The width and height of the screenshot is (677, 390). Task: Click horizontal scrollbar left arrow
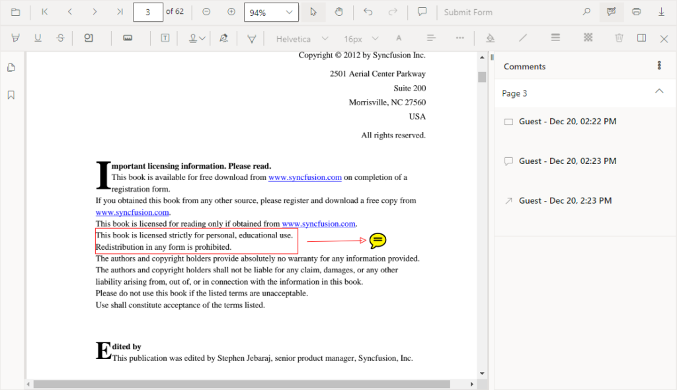(28, 384)
